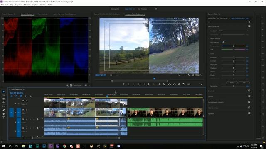Adjust the Temperature slider handle
This screenshot has height=149, width=266.
234,46
